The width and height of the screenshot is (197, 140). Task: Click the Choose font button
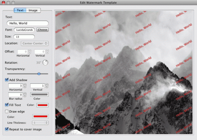click(x=42, y=30)
